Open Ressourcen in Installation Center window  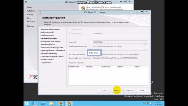[x=31, y=21]
